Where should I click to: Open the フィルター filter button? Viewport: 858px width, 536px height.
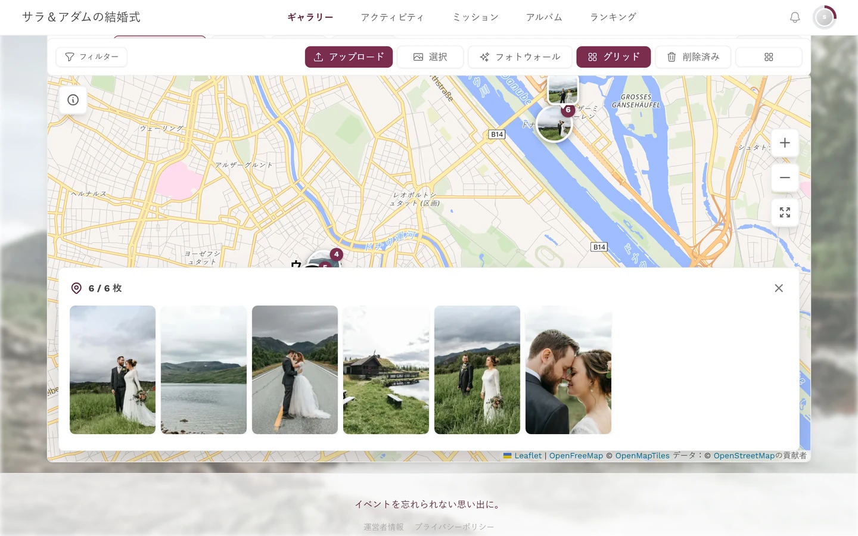coord(92,57)
